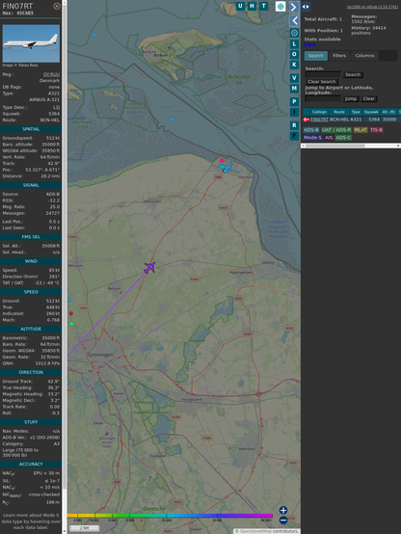This screenshot has height=534, width=401.
Task: Click the U button on the map toolbar
Action: tap(241, 6)
